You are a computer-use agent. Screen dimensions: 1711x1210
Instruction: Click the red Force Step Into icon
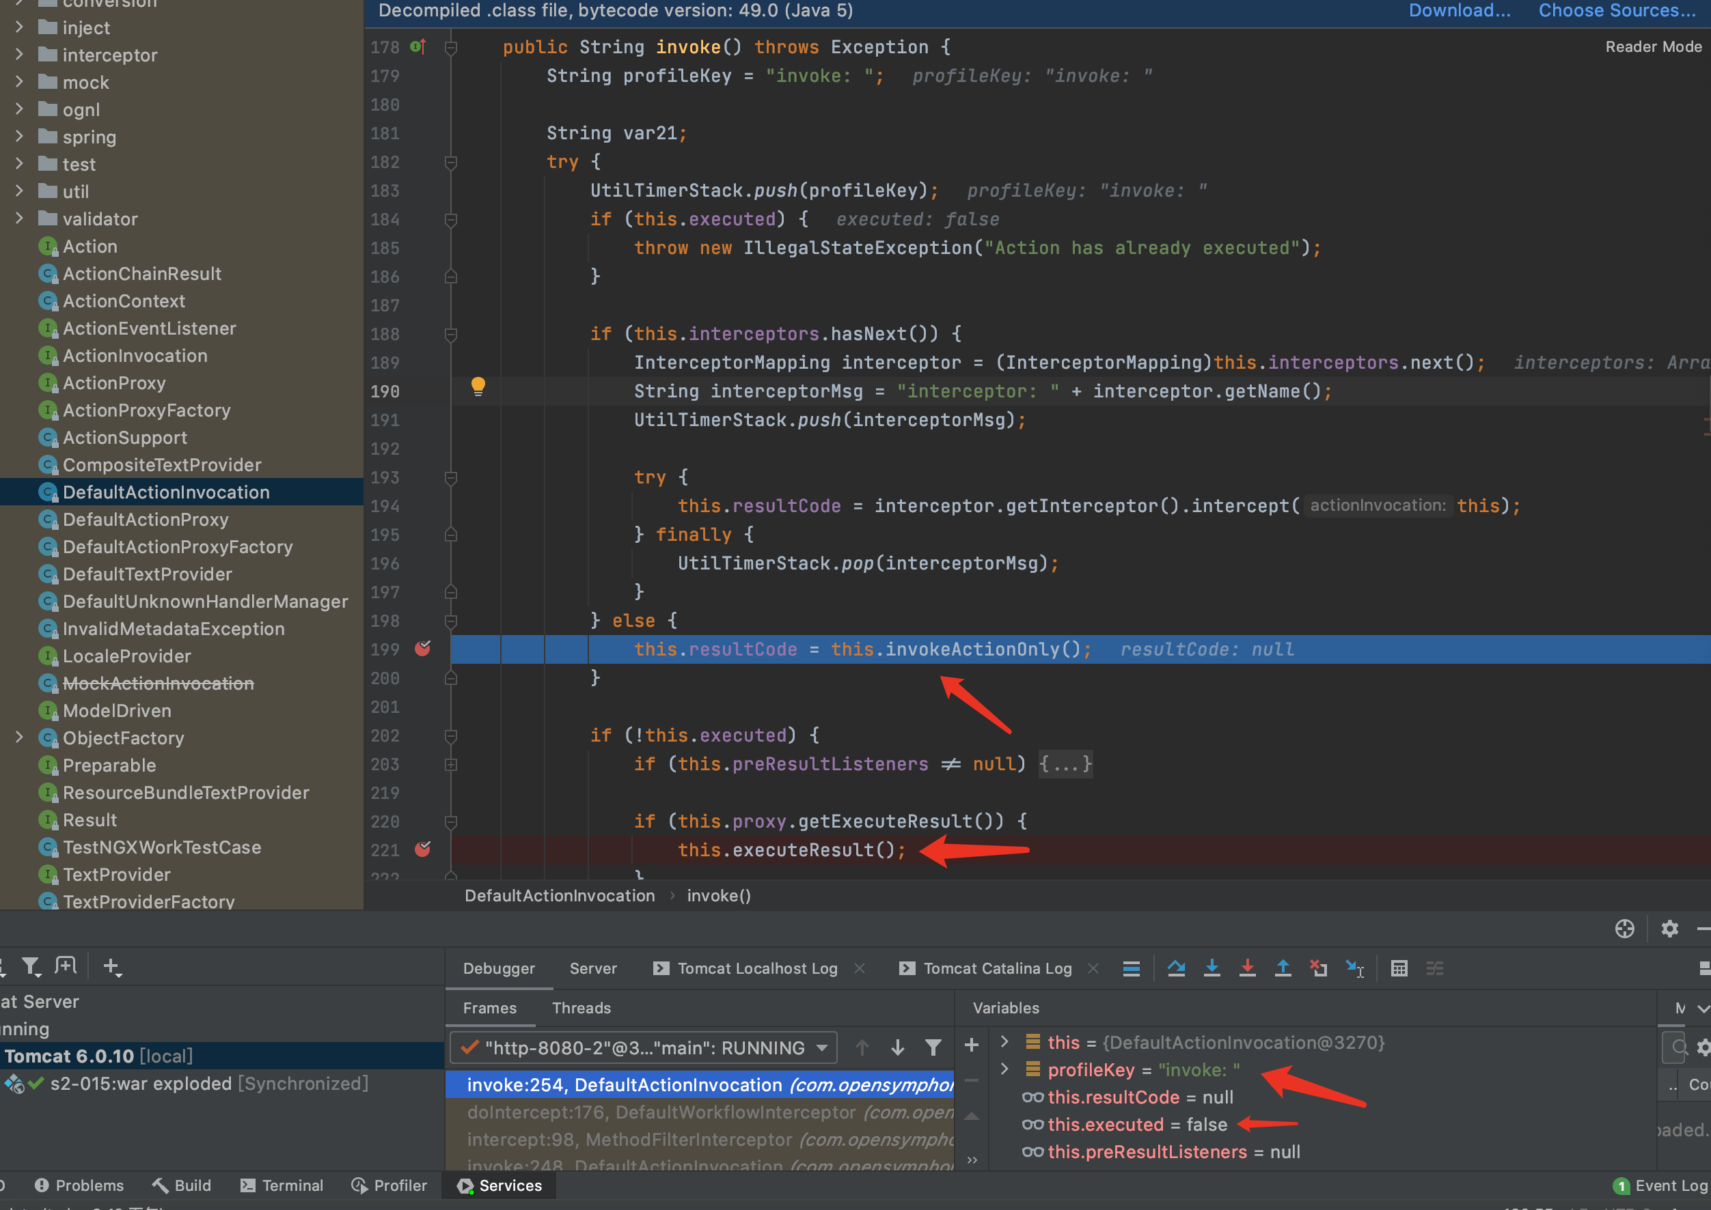[1247, 968]
